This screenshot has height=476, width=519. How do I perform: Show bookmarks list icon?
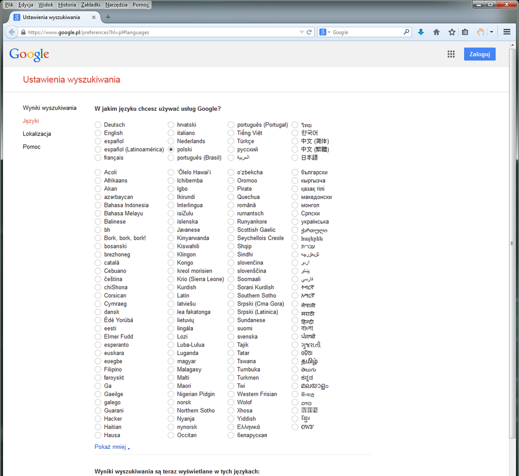[x=465, y=32]
